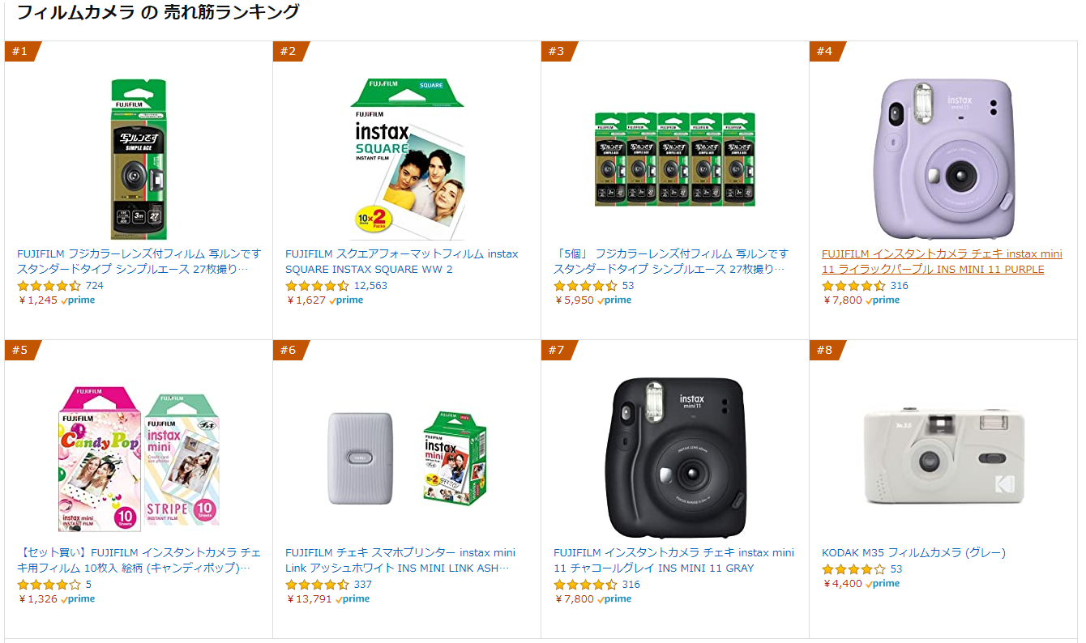View the 12,563 reviews for instax SQUARE film

(x=370, y=285)
